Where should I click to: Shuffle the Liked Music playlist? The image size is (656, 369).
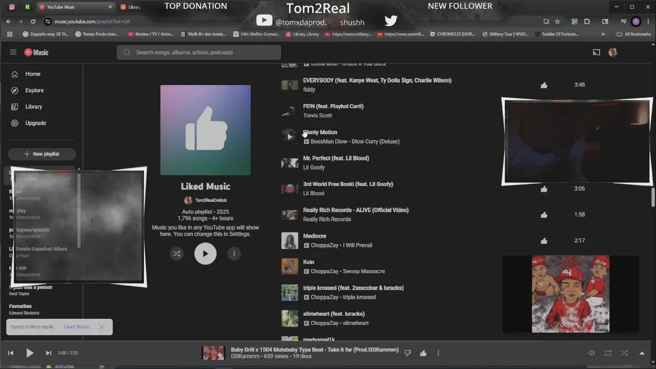(177, 254)
